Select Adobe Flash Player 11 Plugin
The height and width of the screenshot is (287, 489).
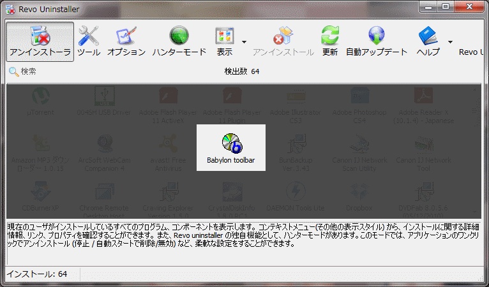point(232,105)
